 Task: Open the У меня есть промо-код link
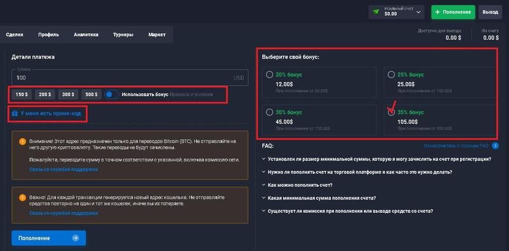[x=50, y=114]
